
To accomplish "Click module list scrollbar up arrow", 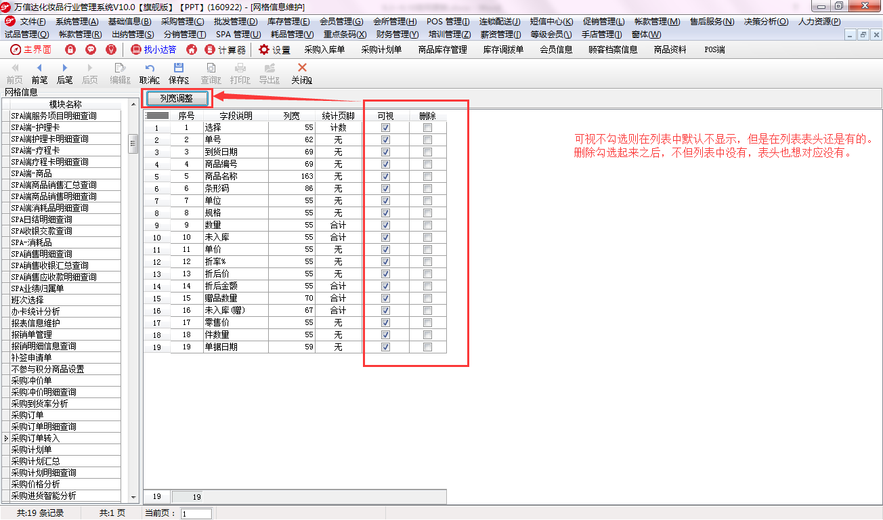I will (x=133, y=105).
